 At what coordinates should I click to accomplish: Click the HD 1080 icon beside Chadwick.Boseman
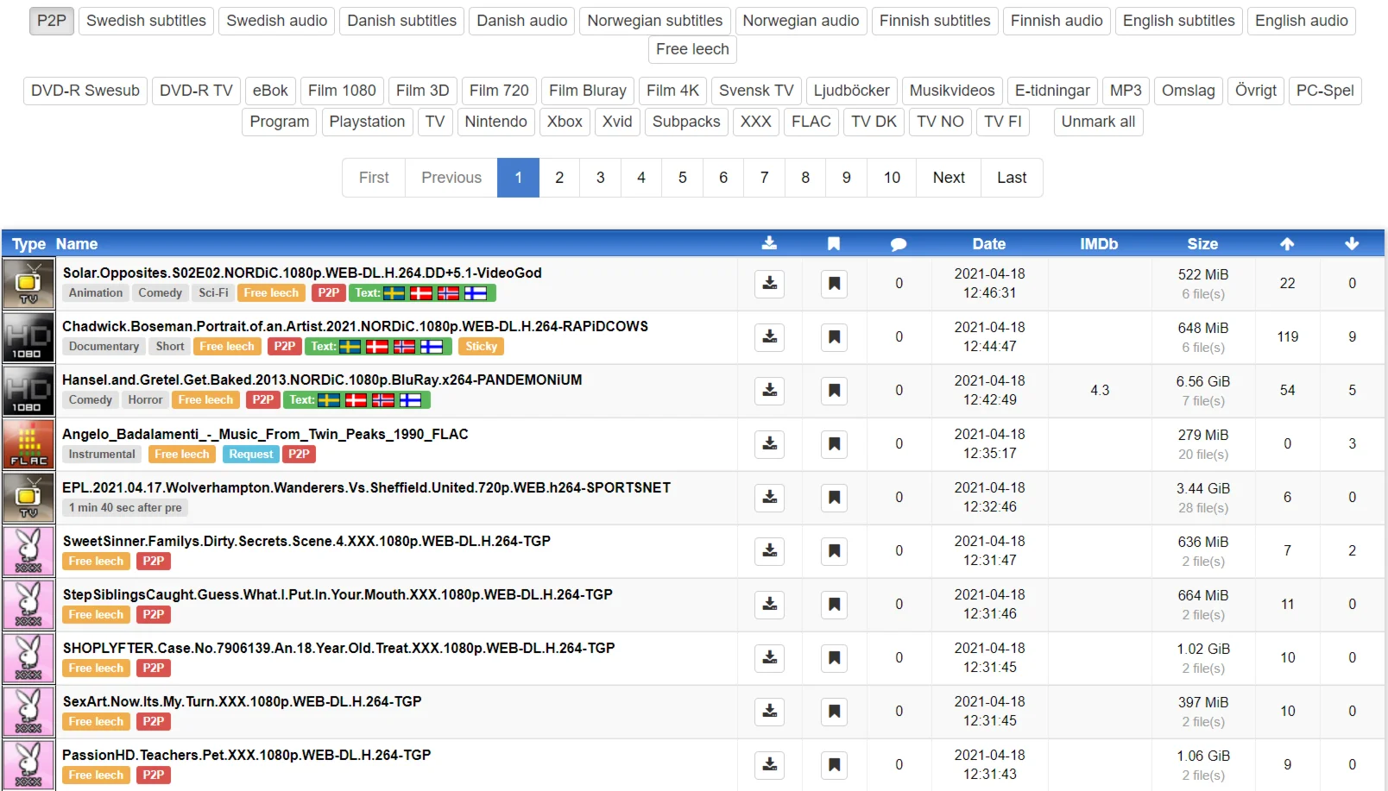pos(28,337)
